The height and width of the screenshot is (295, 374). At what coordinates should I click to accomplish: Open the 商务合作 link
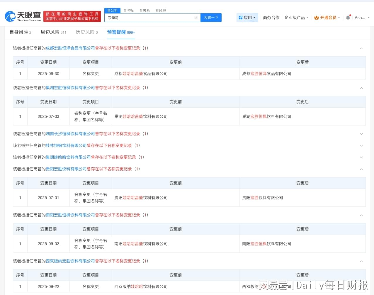coord(271,18)
